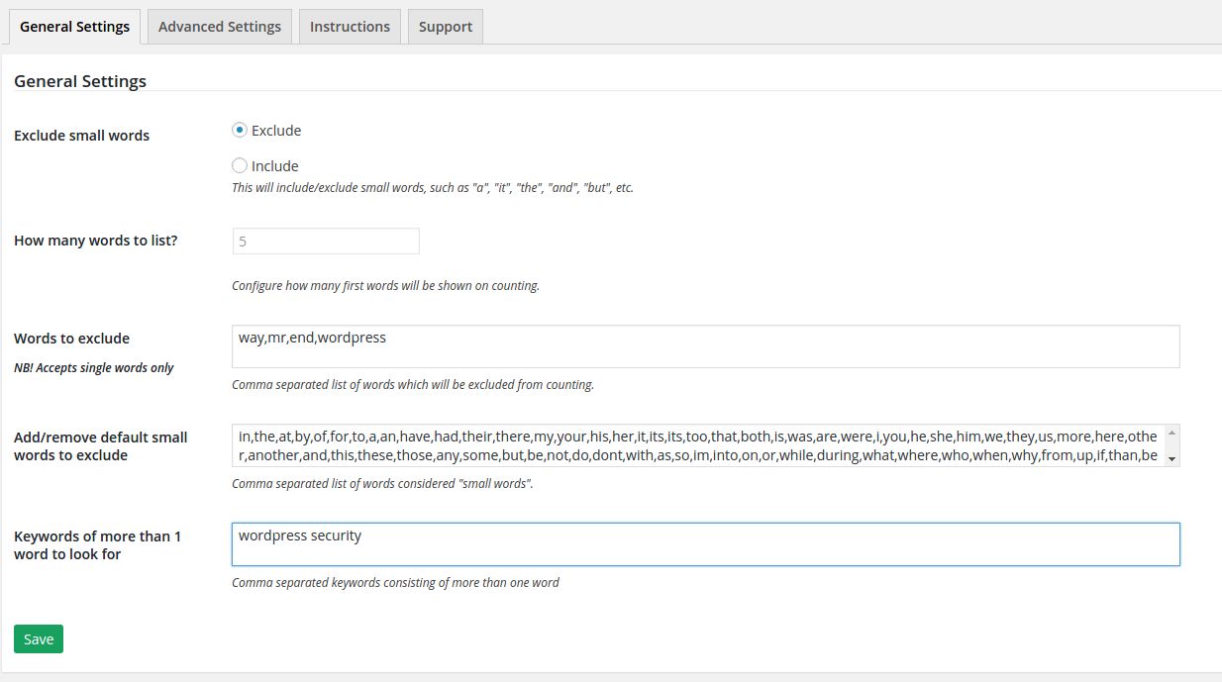Image resolution: width=1222 pixels, height=682 pixels.
Task: Click inside the default small words textarea
Action: [697, 445]
